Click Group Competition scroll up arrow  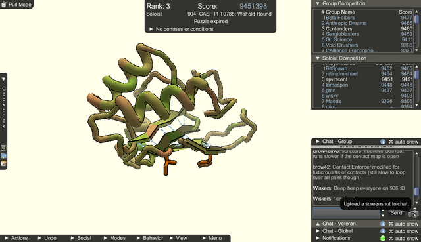coord(416,12)
